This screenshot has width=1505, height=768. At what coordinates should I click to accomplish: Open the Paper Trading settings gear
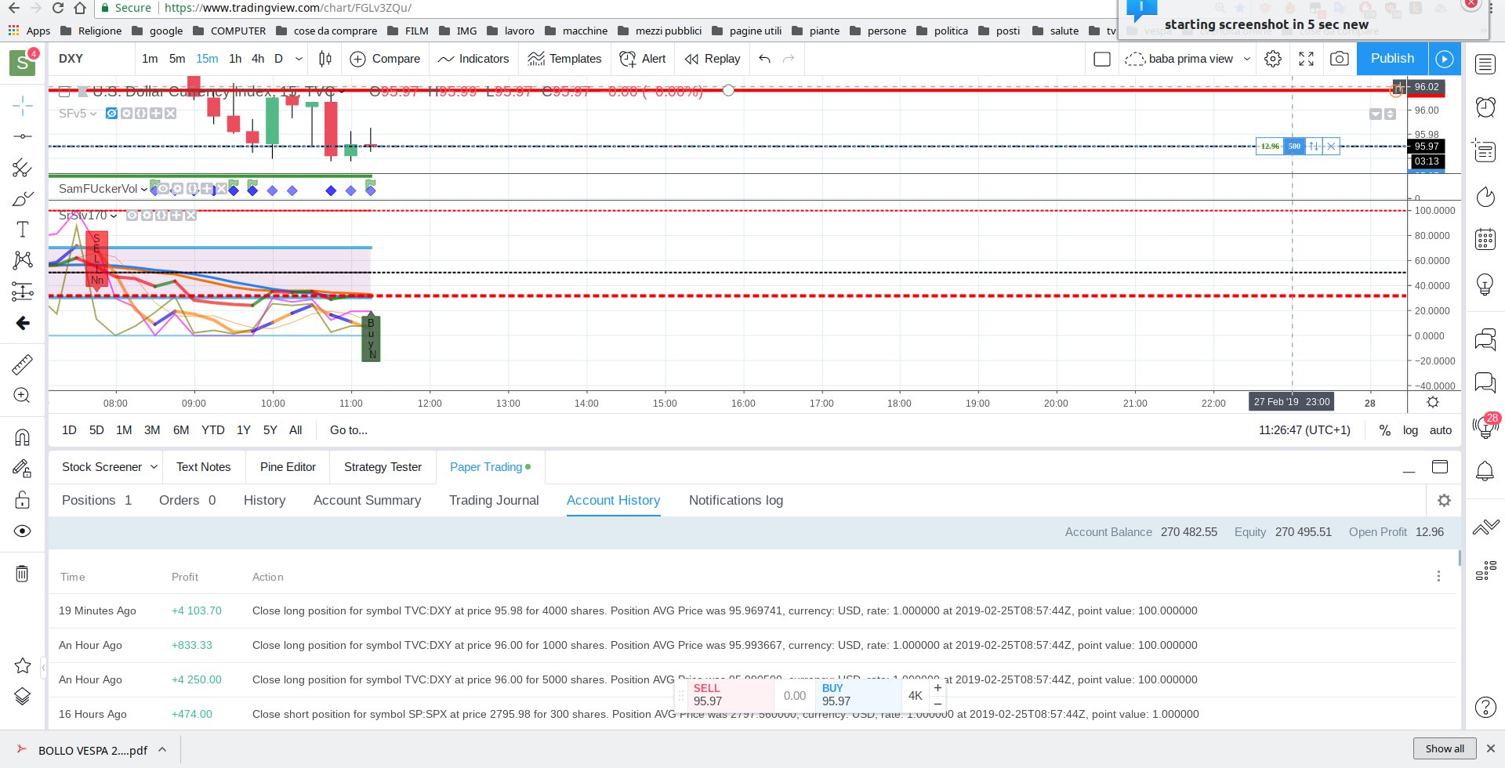pos(1444,500)
